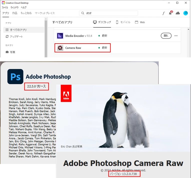Screen dimensions: 191x178
Task: Minimize Creative Cloud Desktop window
Action: (169, 3)
